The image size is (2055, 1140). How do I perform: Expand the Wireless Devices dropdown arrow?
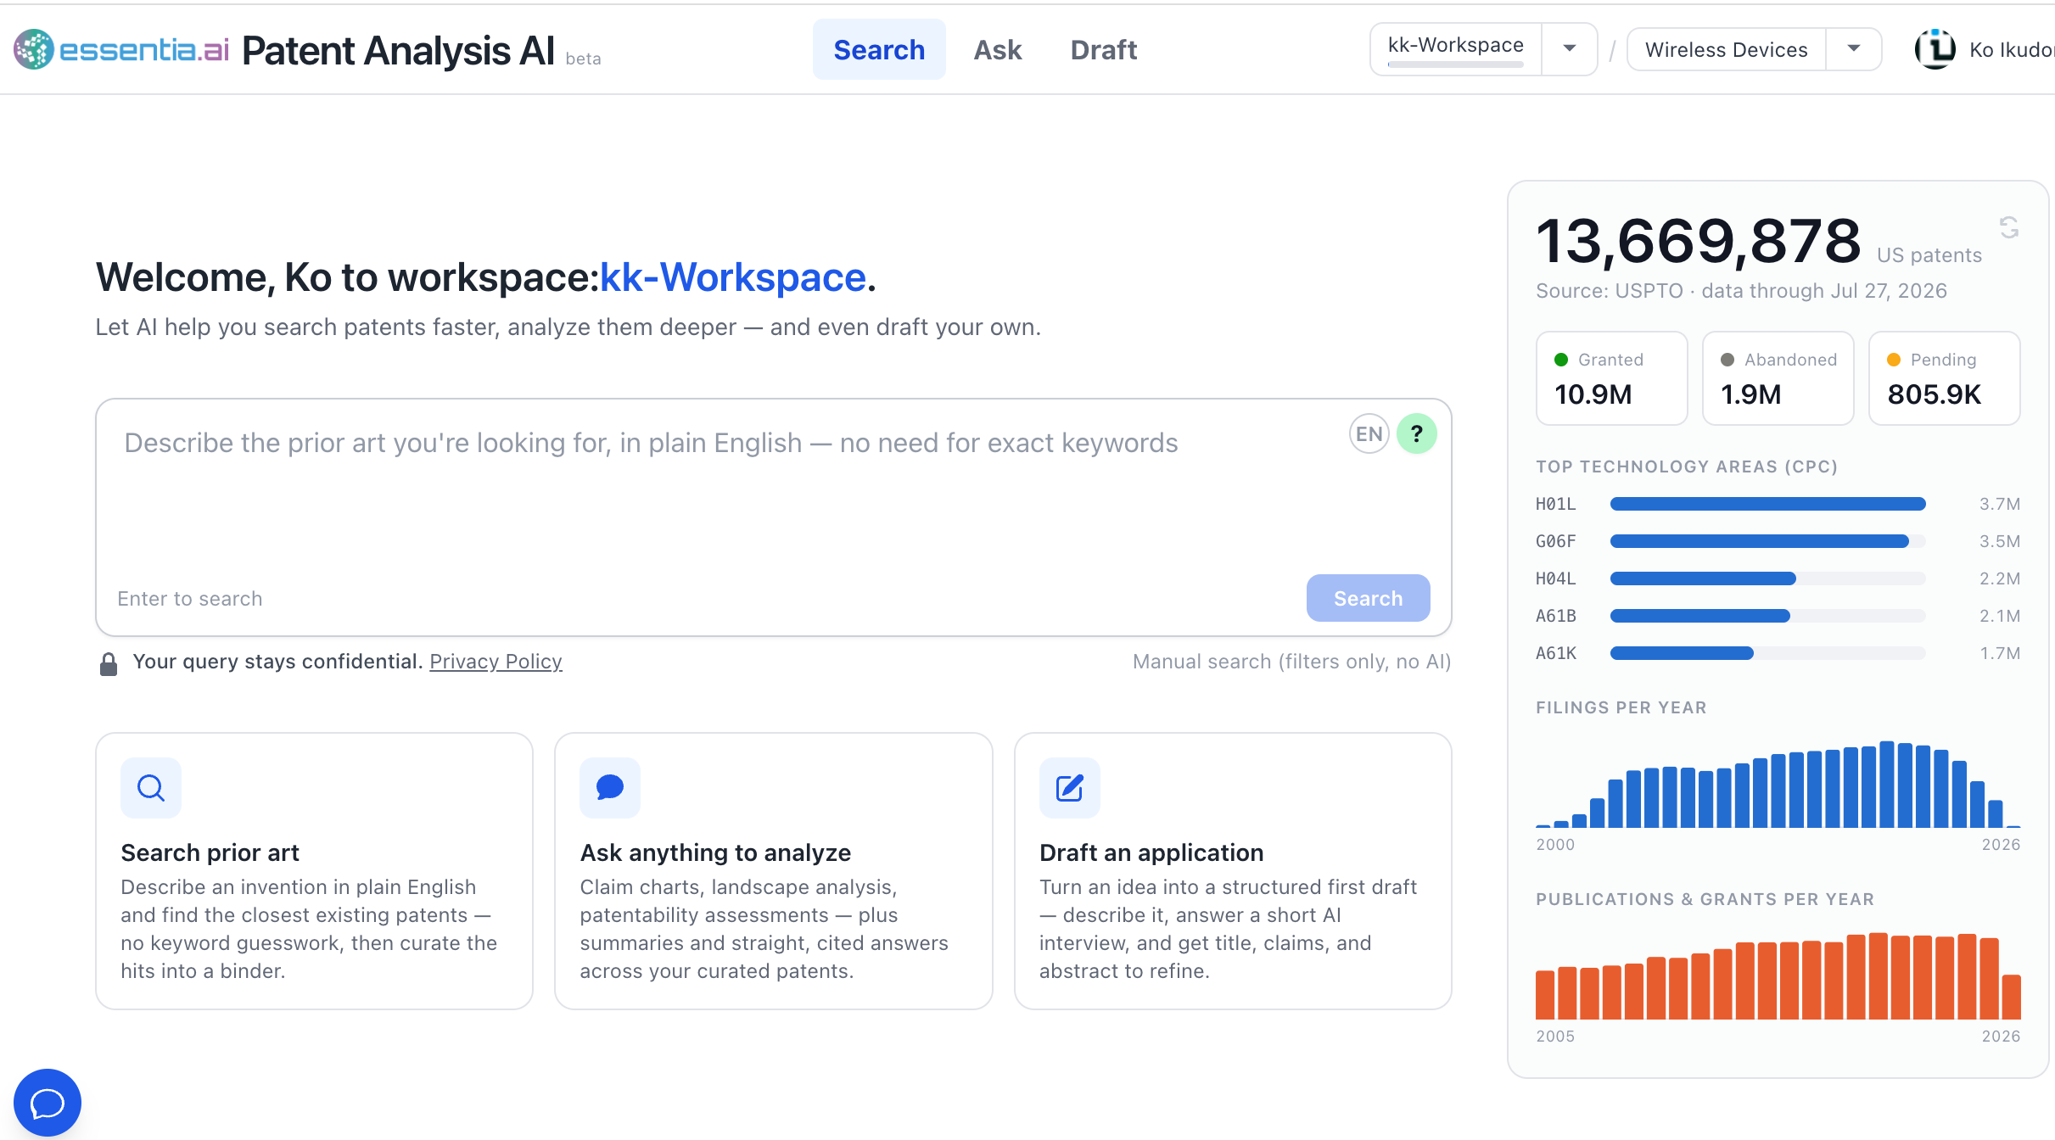click(x=1854, y=48)
